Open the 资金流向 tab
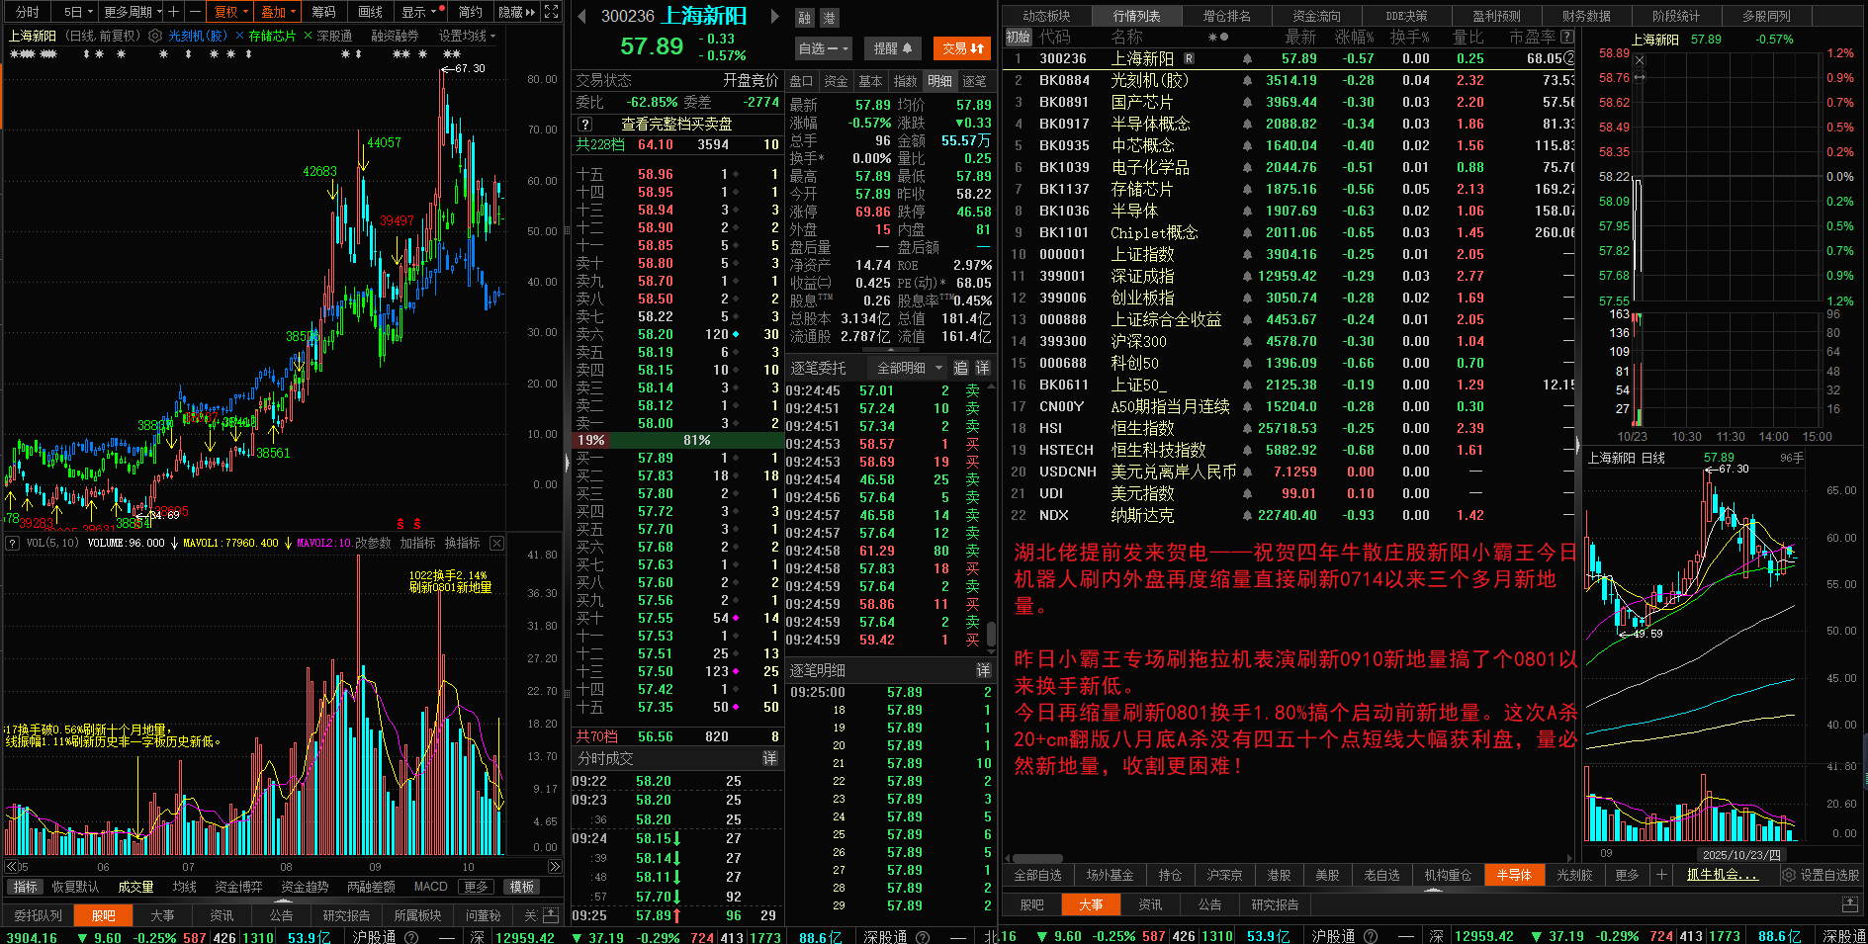The height and width of the screenshot is (944, 1868). [x=1316, y=16]
